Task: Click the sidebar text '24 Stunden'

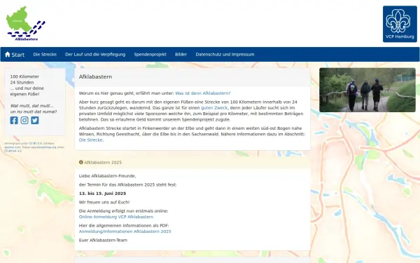Action: pos(22,82)
